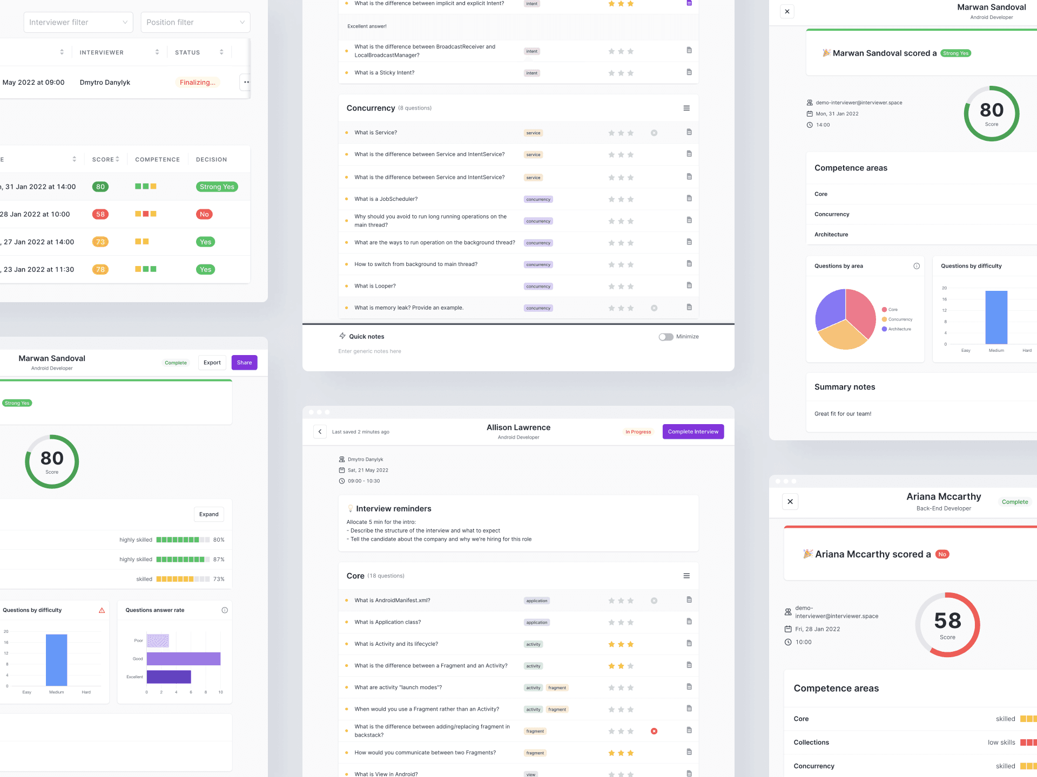This screenshot has width=1037, height=777.
Task: Click notes icon for 'What is Looper?' question
Action: [689, 285]
